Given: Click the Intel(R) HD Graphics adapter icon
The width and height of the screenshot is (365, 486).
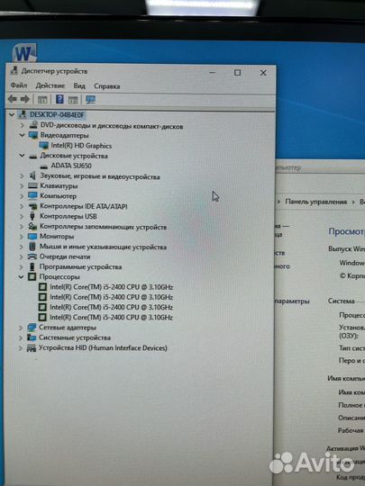Looking at the screenshot, I should [44, 146].
